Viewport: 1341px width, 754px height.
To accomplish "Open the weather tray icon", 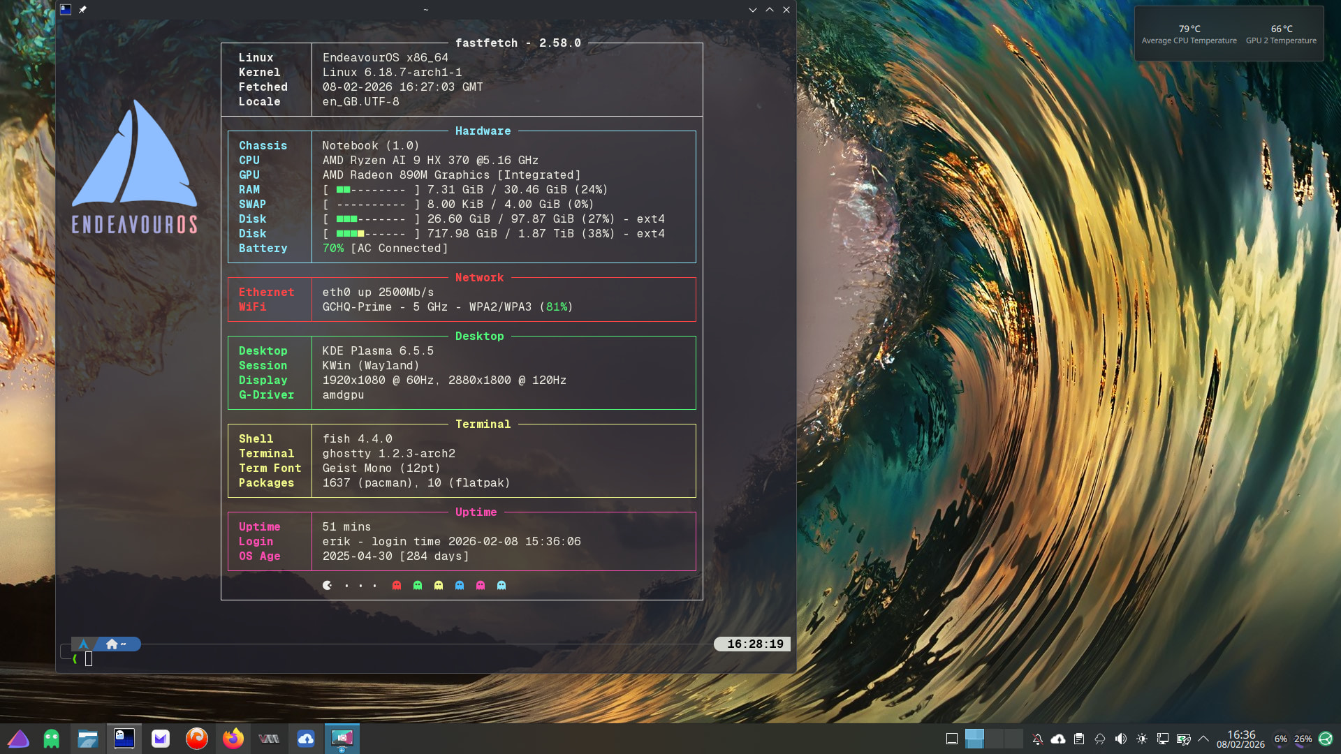I will 1100,739.
